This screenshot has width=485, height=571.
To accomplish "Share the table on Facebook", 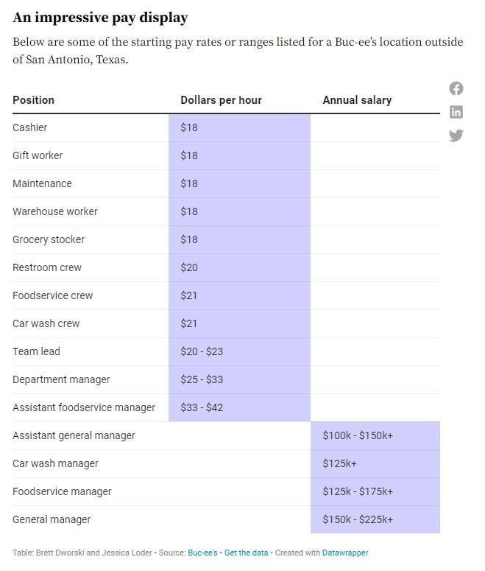I will pyautogui.click(x=456, y=88).
